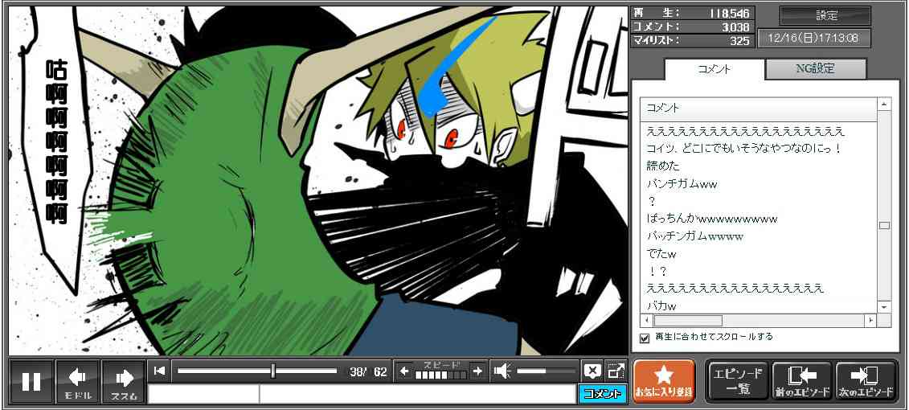The image size is (909, 410).
Task: Hide on-screen comments with X bubble icon
Action: 592,371
